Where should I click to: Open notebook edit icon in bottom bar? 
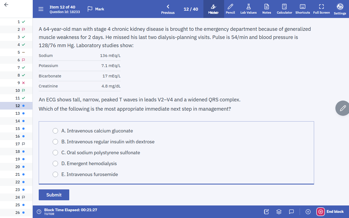pyautogui.click(x=266, y=212)
